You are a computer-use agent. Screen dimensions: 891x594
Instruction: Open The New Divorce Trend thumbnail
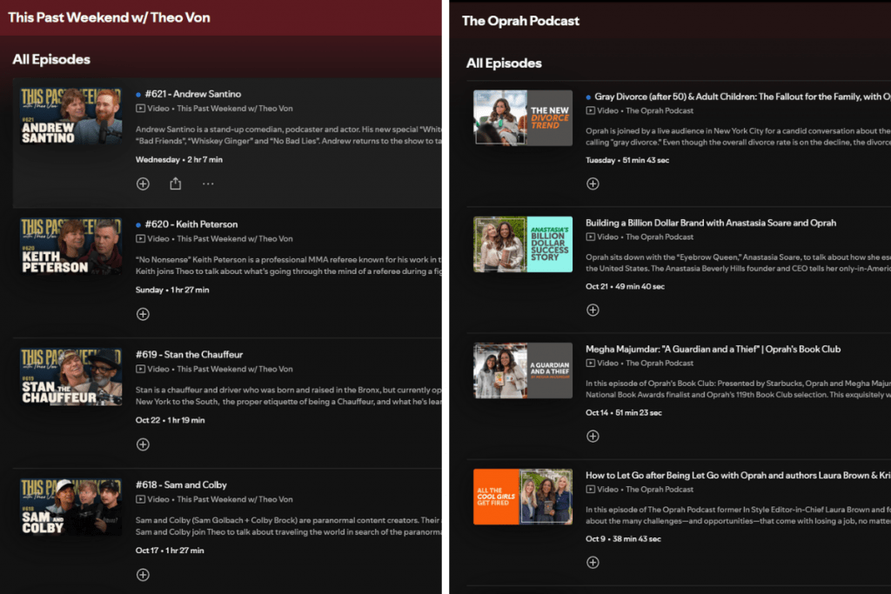point(523,117)
